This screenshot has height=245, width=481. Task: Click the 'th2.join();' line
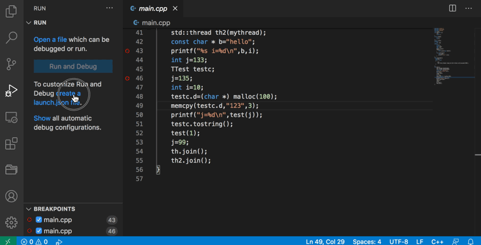click(x=191, y=161)
